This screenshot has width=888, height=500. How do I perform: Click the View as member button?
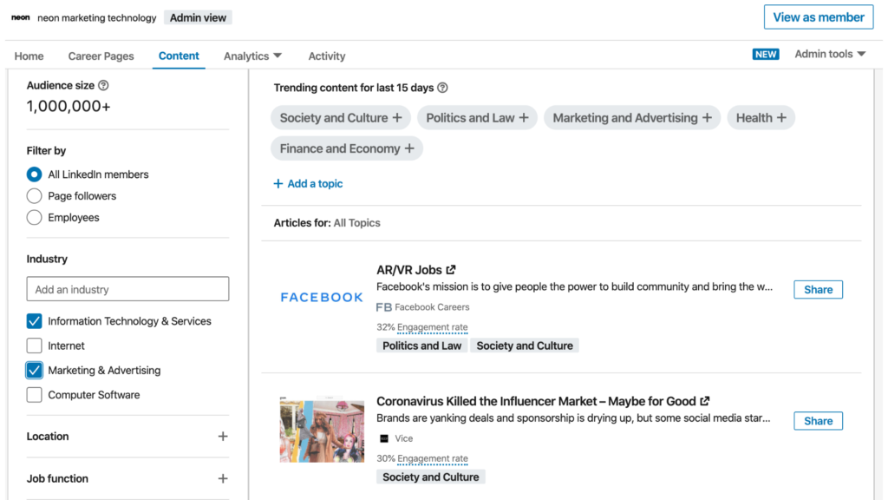(x=819, y=17)
